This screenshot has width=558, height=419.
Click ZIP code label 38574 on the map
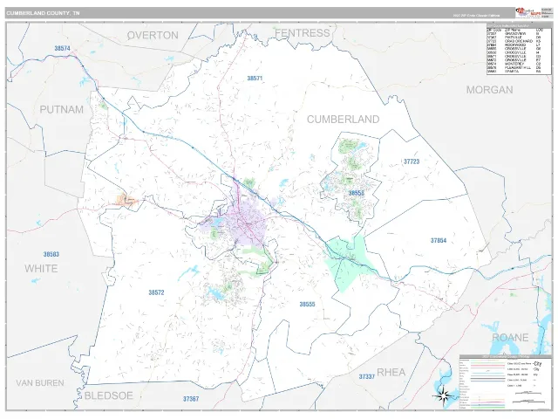click(x=62, y=48)
